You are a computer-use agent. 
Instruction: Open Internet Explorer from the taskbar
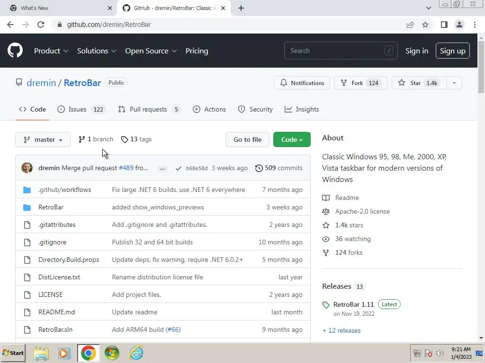[x=136, y=353]
